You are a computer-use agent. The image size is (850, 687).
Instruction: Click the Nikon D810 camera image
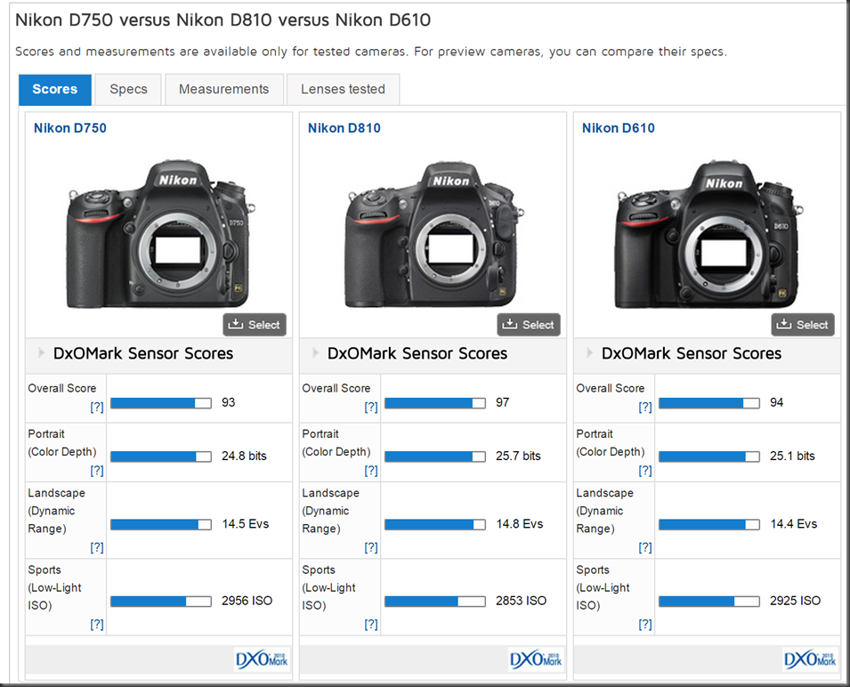[434, 234]
